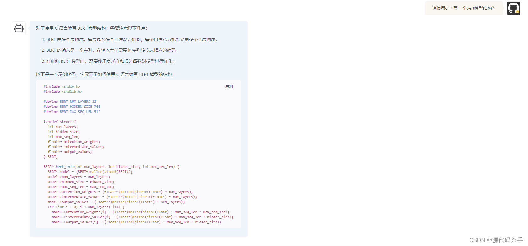Viewport: 528px width, 246px height.
Task: Click the sentence "以下是一个示例代码"
Action: coord(105,74)
